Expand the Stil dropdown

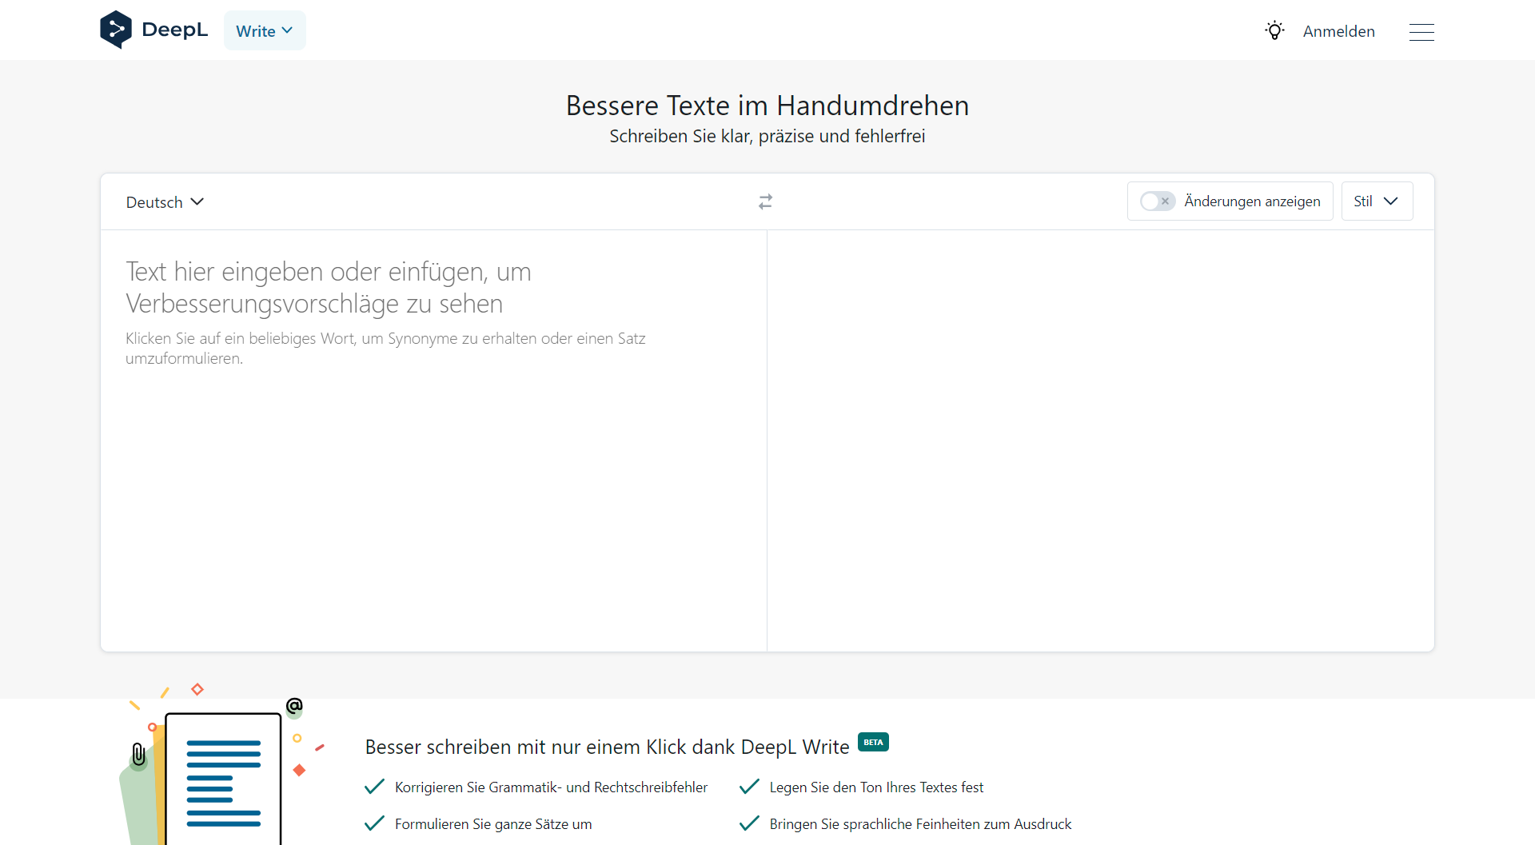coord(1377,201)
